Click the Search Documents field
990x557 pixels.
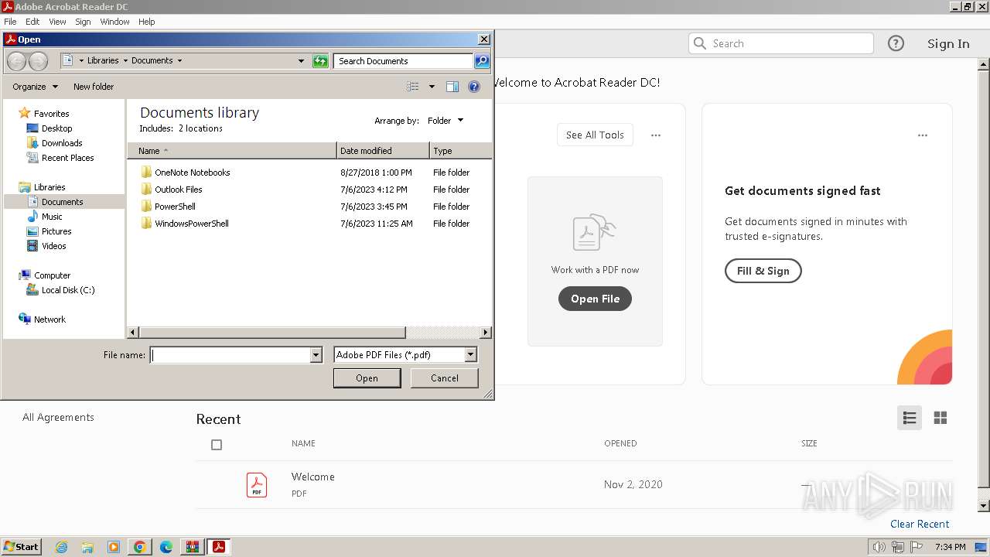[x=403, y=61]
